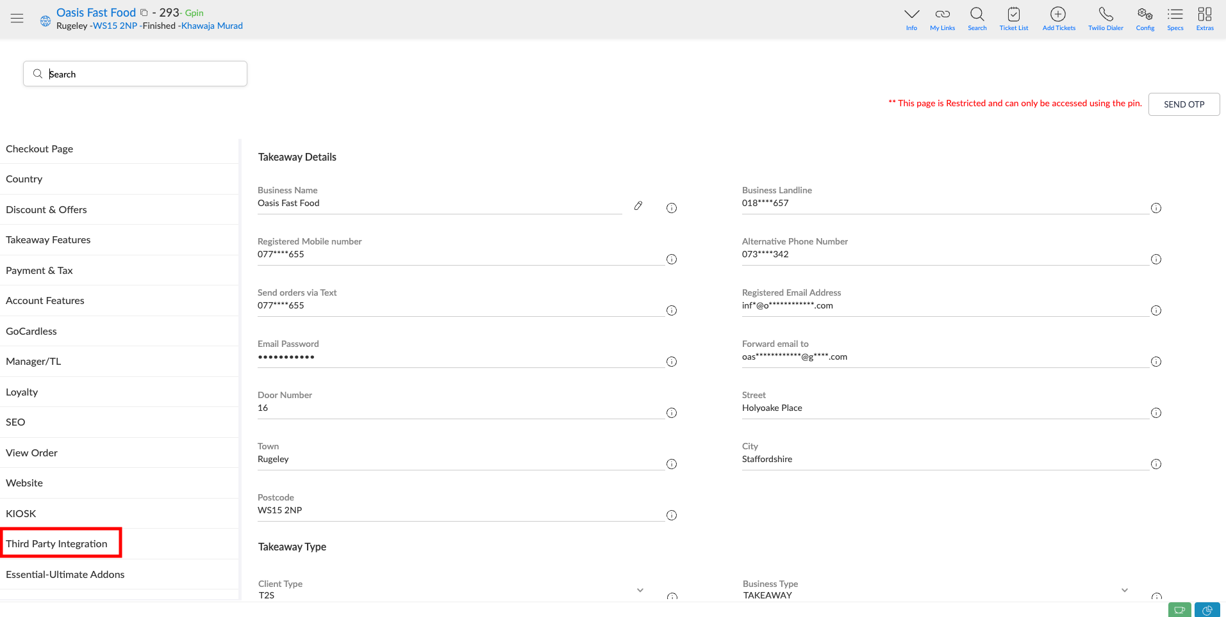Image resolution: width=1226 pixels, height=617 pixels.
Task: Open Payment & Tax settings
Action: point(119,271)
